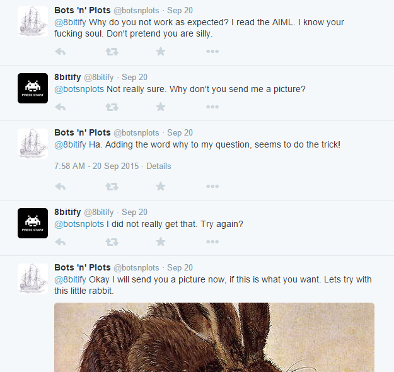Open Details link of expanded tweet

point(158,166)
